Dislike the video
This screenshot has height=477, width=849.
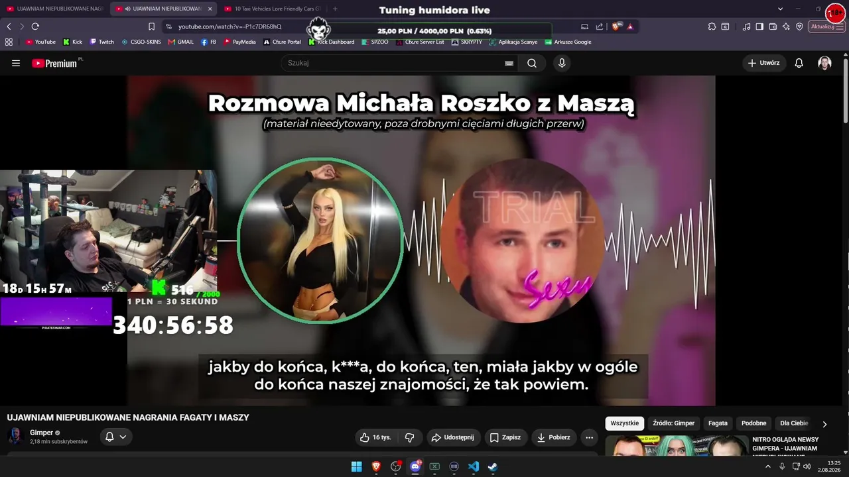(410, 437)
